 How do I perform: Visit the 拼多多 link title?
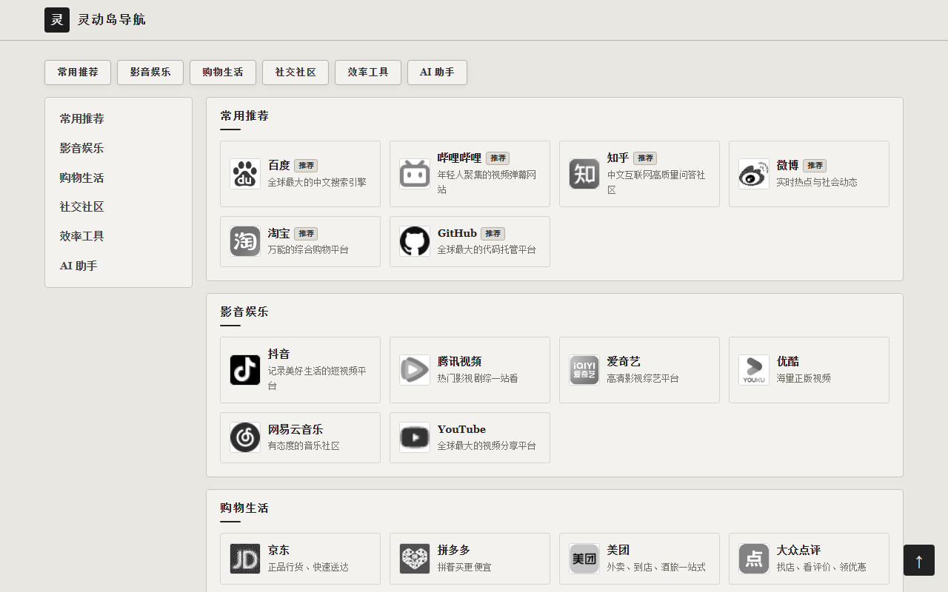(454, 550)
